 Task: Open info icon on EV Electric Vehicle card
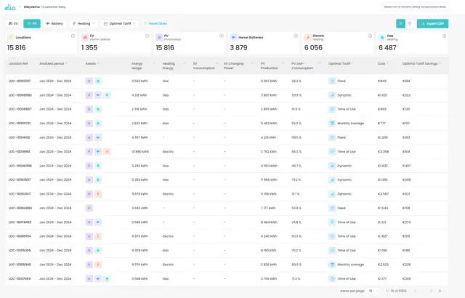(147, 36)
